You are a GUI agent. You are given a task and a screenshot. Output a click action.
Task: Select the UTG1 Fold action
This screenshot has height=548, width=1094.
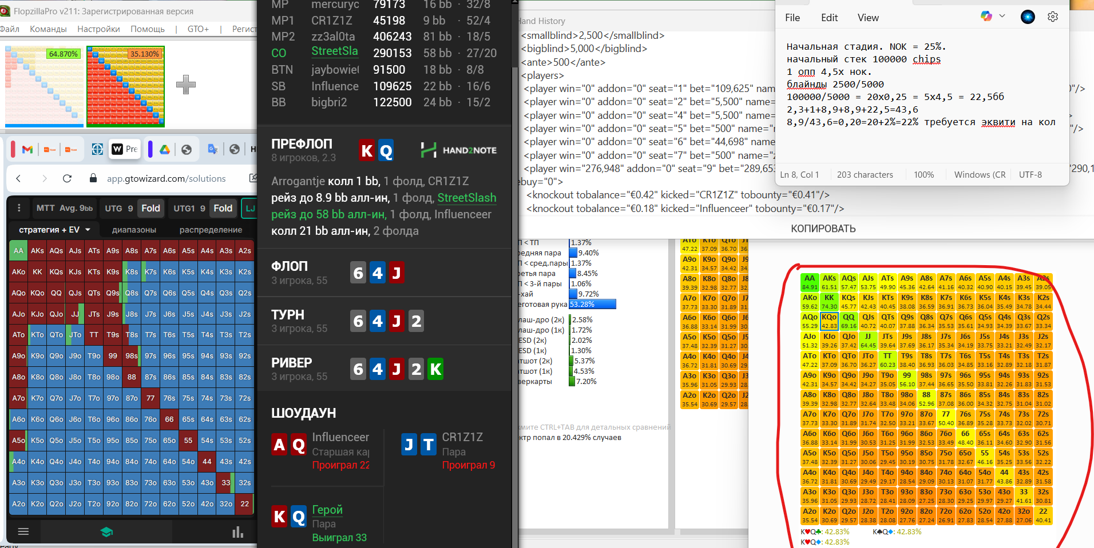223,208
